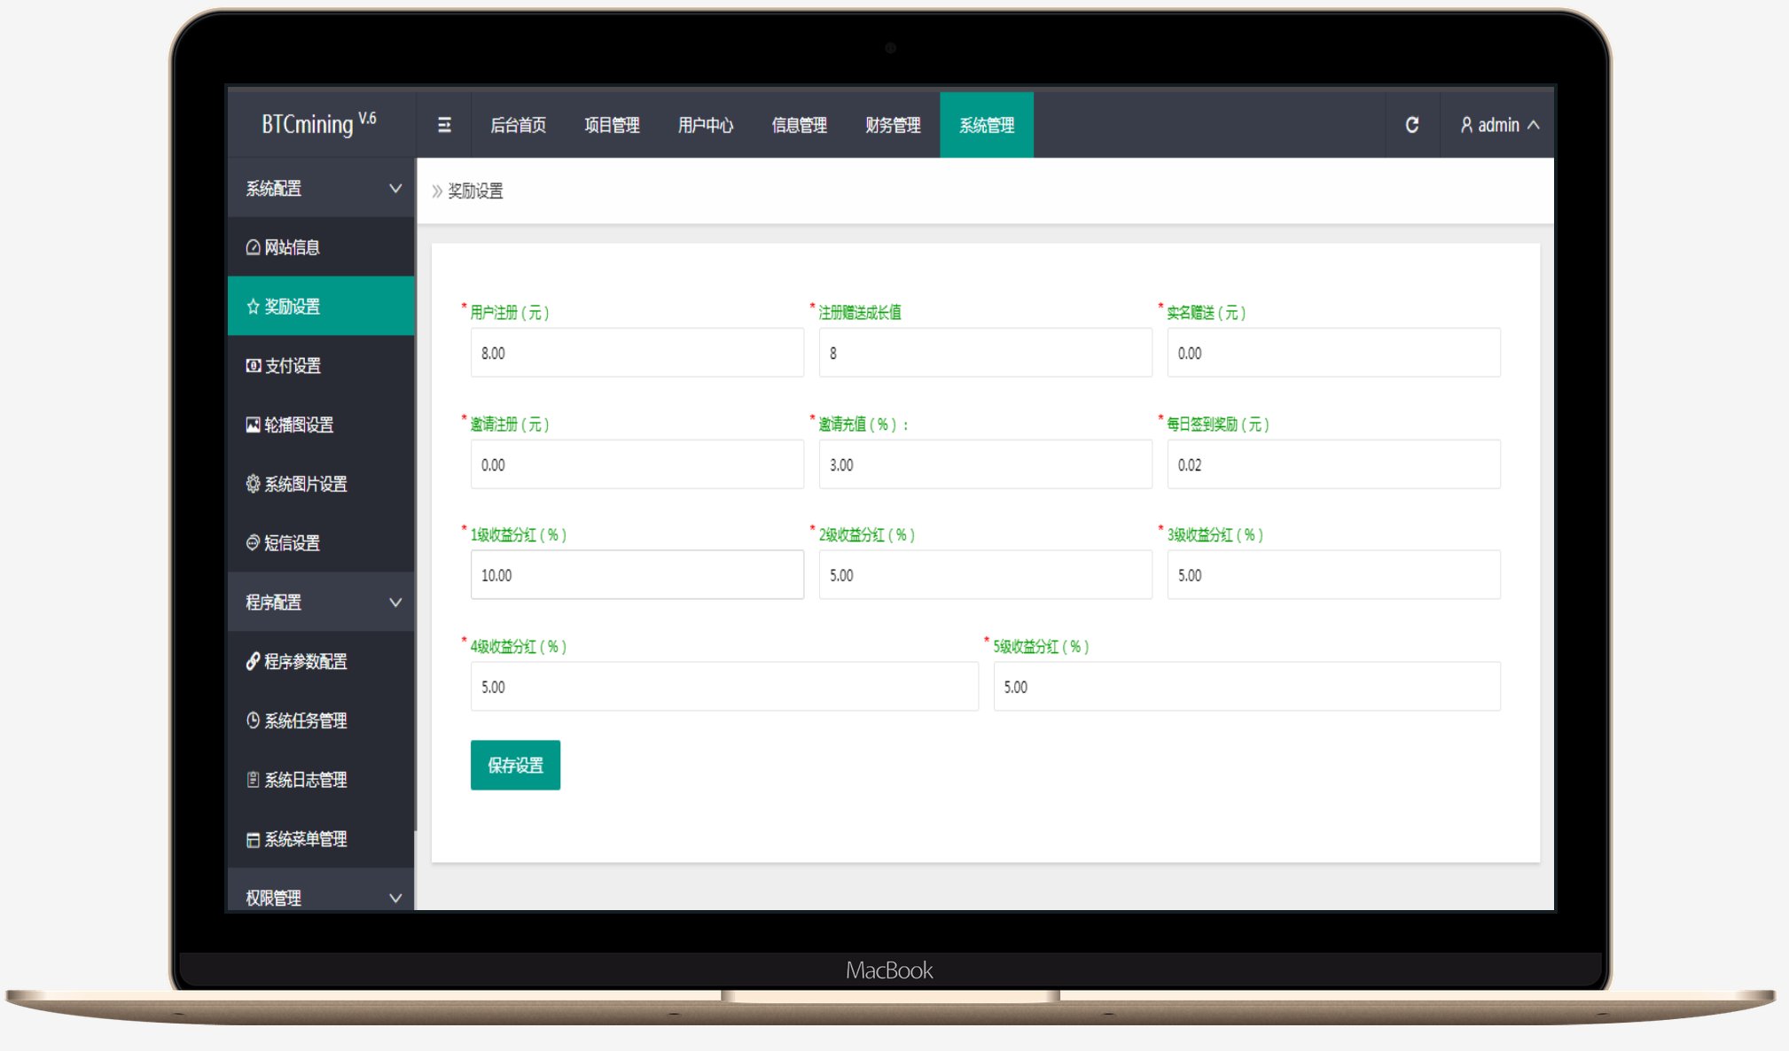Viewport: 1789px width, 1051px height.
Task: Open the admin dropdown arrow
Action: [1534, 125]
